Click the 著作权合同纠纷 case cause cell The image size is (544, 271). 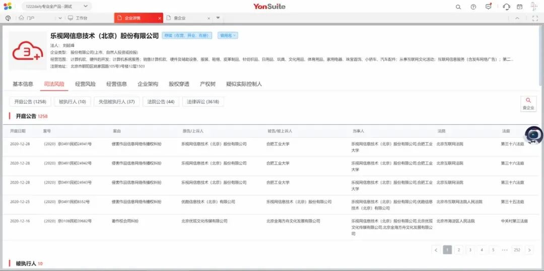125,221
